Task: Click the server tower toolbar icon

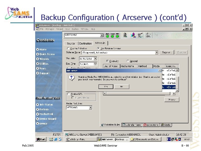Action: (125, 35)
